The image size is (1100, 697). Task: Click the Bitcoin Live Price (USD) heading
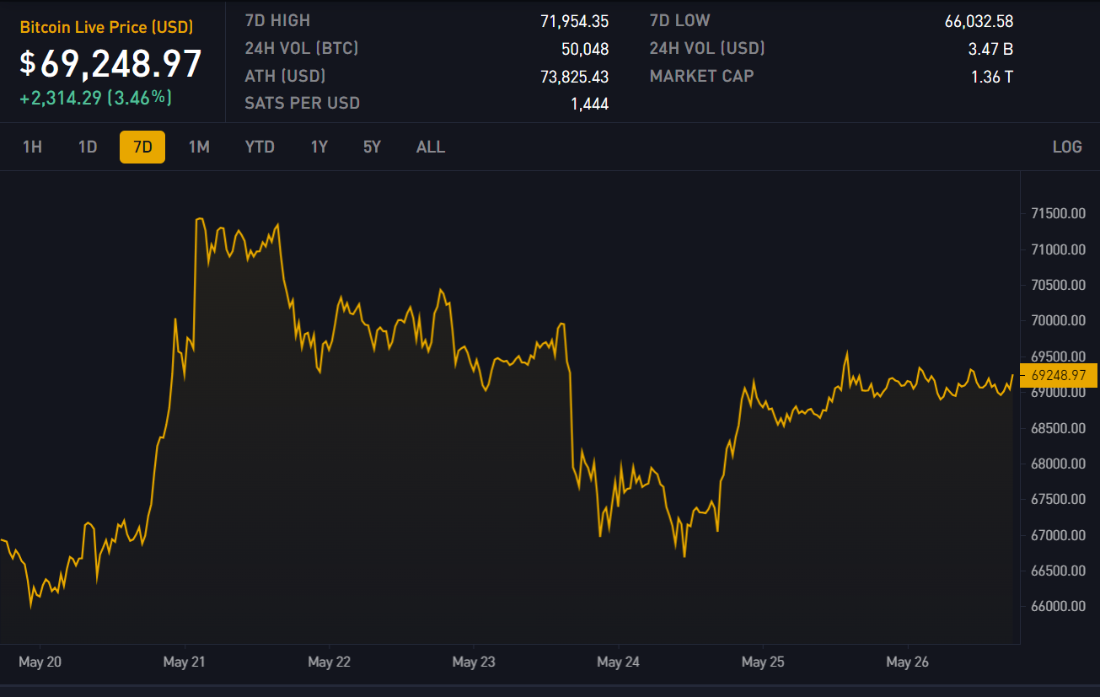(107, 28)
